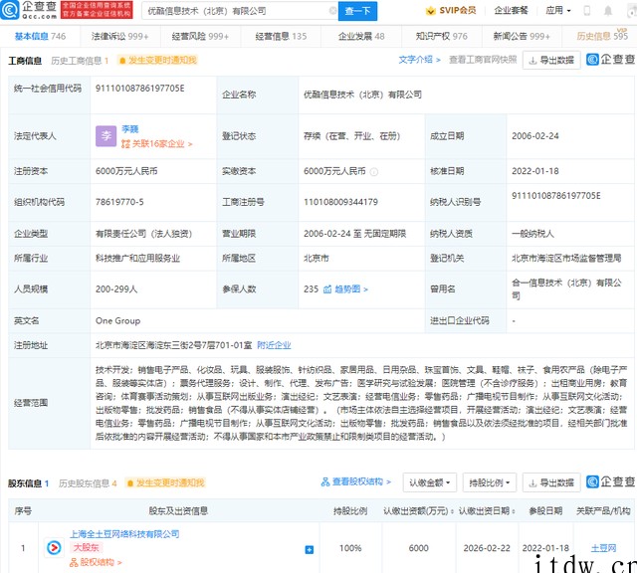
Task: Select the former name 合一信息技术（北京）有限公司
Action: pos(566,288)
